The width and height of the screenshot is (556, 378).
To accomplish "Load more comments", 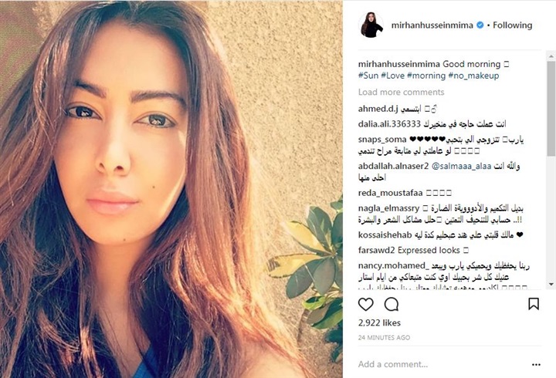I will click(x=401, y=92).
